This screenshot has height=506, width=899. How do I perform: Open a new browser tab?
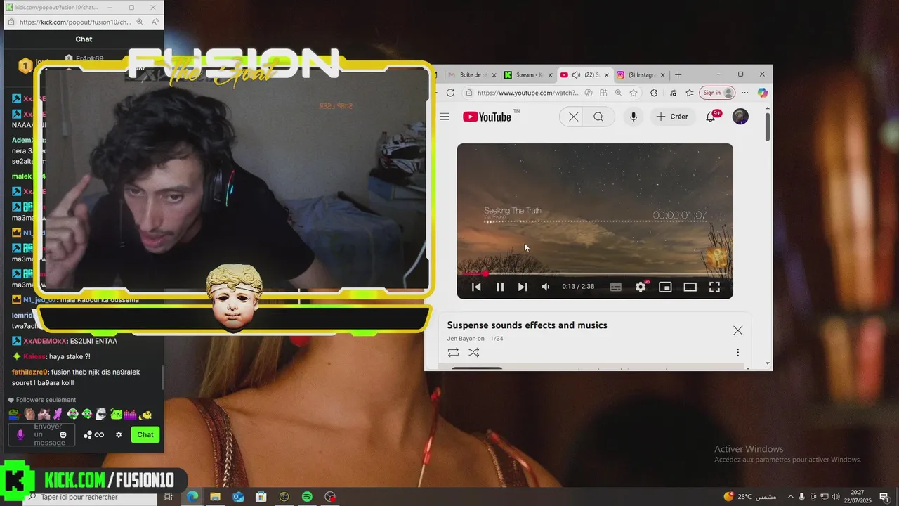(x=678, y=74)
